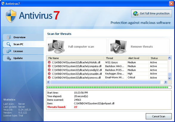
Task: Click the scroll right arrow of threat list
Action: pyautogui.click(x=165, y=82)
